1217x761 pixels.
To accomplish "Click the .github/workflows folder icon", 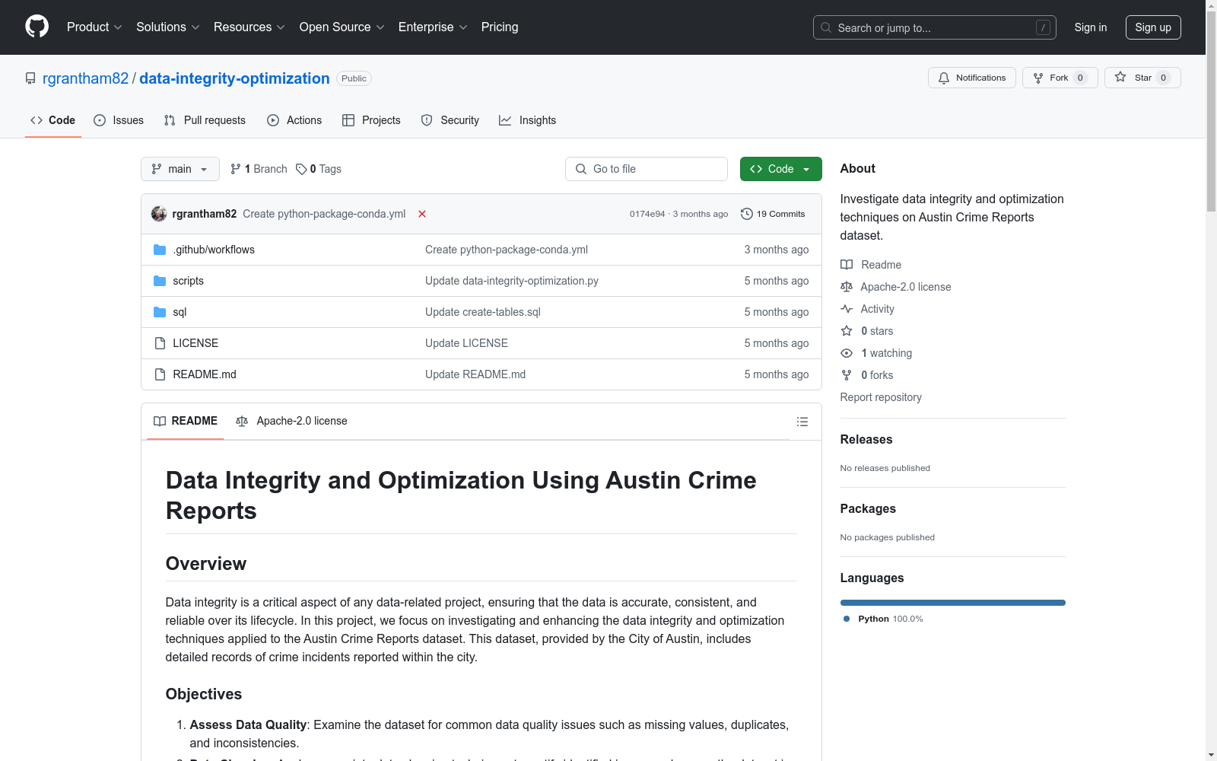I will [160, 250].
